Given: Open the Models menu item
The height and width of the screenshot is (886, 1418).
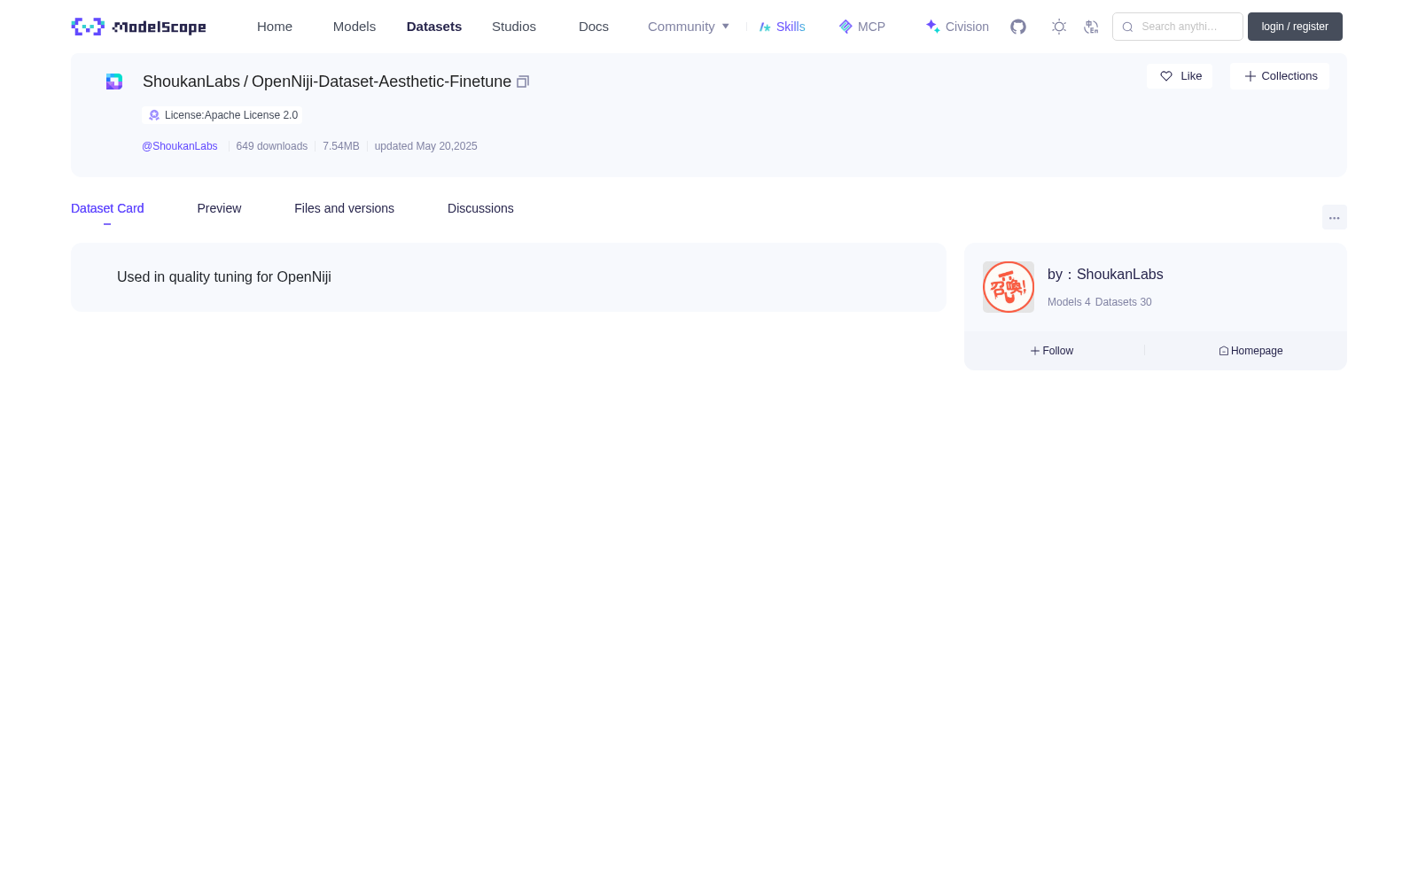Looking at the screenshot, I should click(x=354, y=27).
